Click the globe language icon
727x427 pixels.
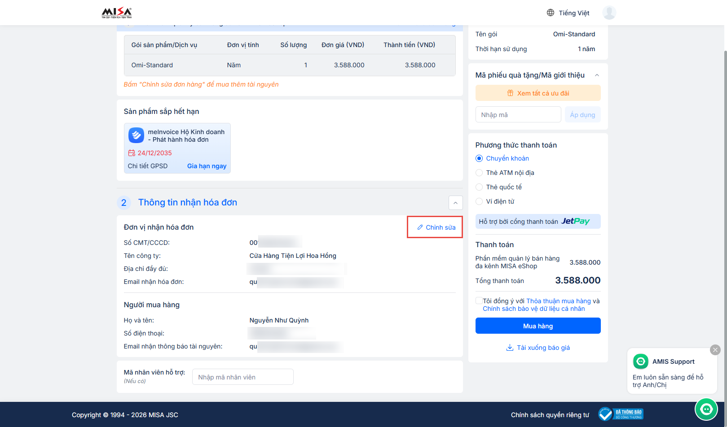(550, 13)
